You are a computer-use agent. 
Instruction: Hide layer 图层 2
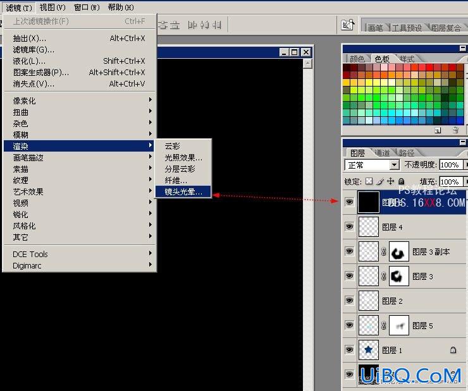click(349, 301)
